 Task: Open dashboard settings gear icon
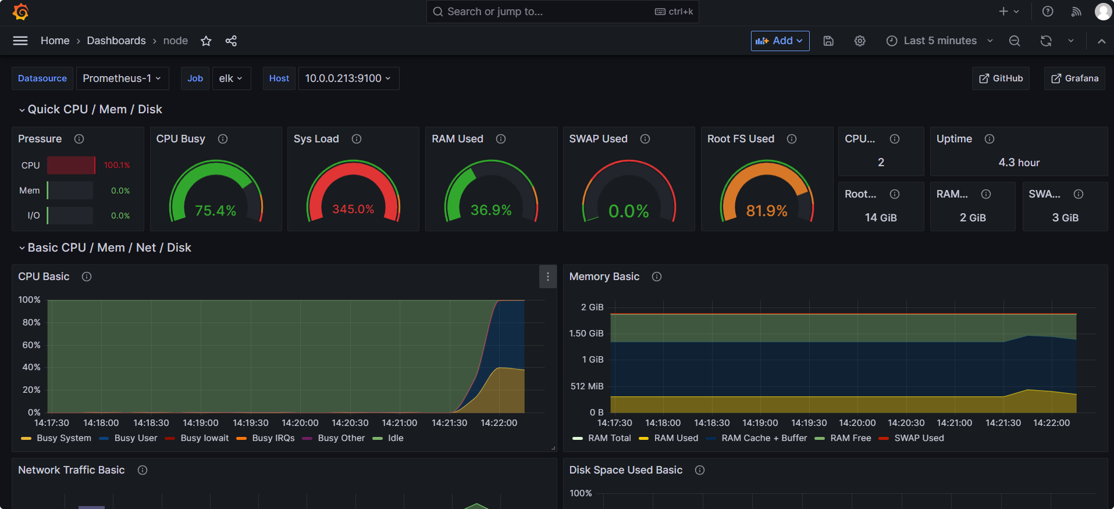pyautogui.click(x=860, y=41)
